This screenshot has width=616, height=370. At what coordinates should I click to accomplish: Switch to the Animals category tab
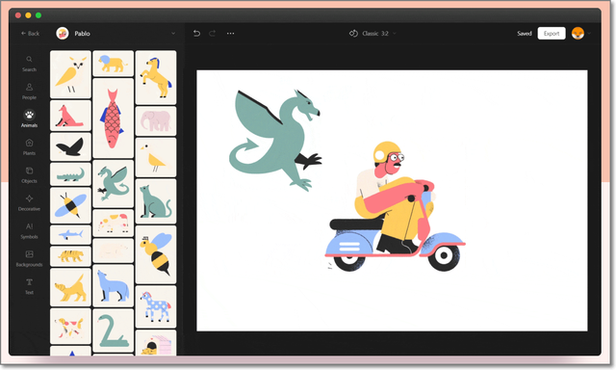click(x=29, y=119)
